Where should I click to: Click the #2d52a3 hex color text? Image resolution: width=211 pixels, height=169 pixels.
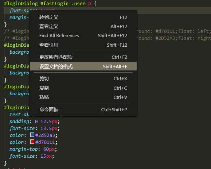coord(45,135)
